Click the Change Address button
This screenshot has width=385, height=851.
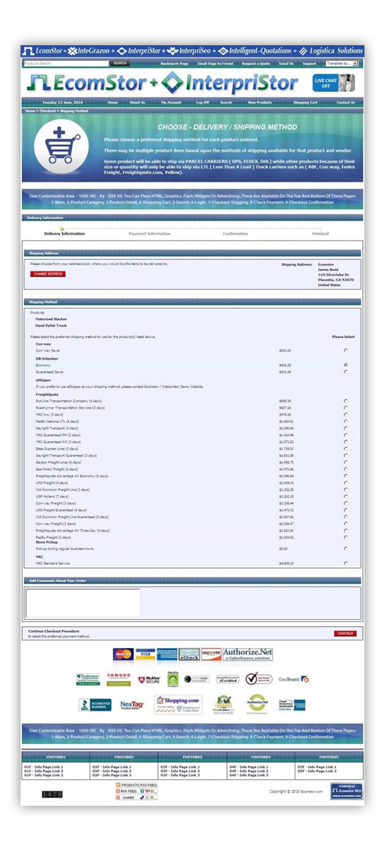click(48, 274)
